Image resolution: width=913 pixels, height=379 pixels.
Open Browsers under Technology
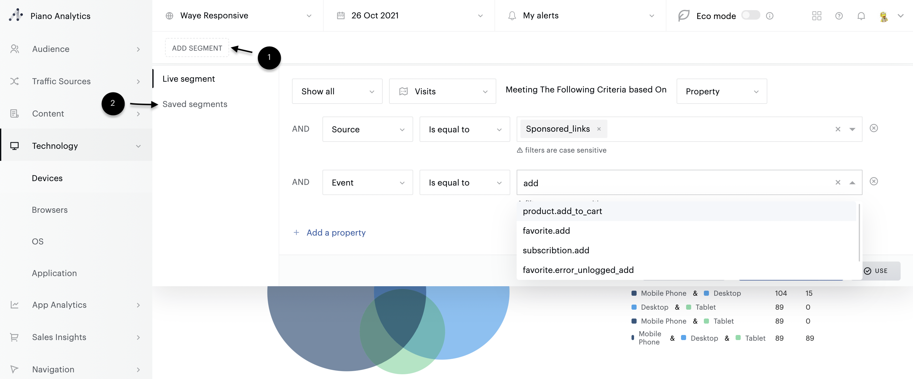[x=50, y=210]
